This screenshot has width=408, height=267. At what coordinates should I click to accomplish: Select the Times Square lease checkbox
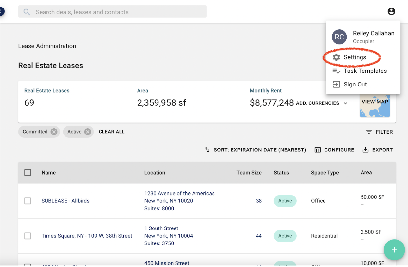coord(28,236)
